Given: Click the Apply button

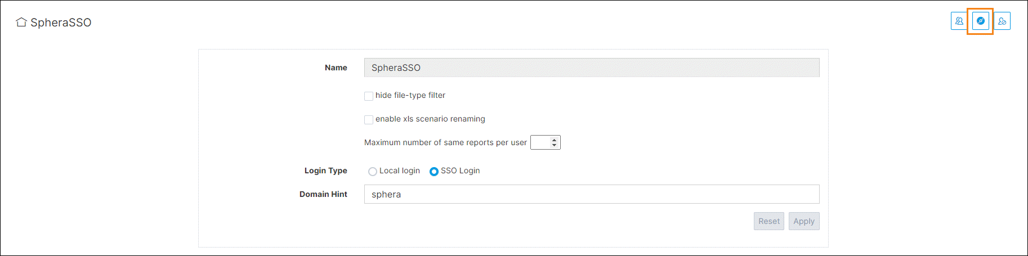Looking at the screenshot, I should click(x=804, y=221).
